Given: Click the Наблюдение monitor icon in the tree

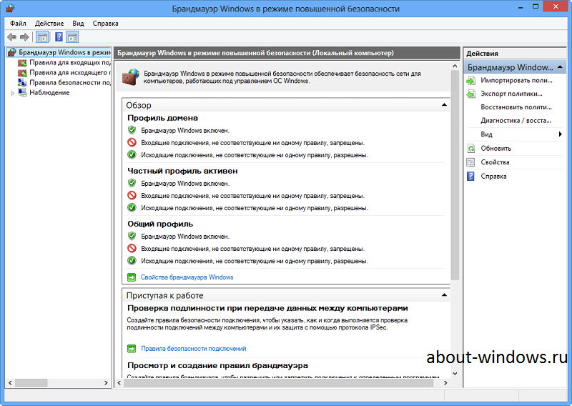Looking at the screenshot, I should pyautogui.click(x=22, y=93).
